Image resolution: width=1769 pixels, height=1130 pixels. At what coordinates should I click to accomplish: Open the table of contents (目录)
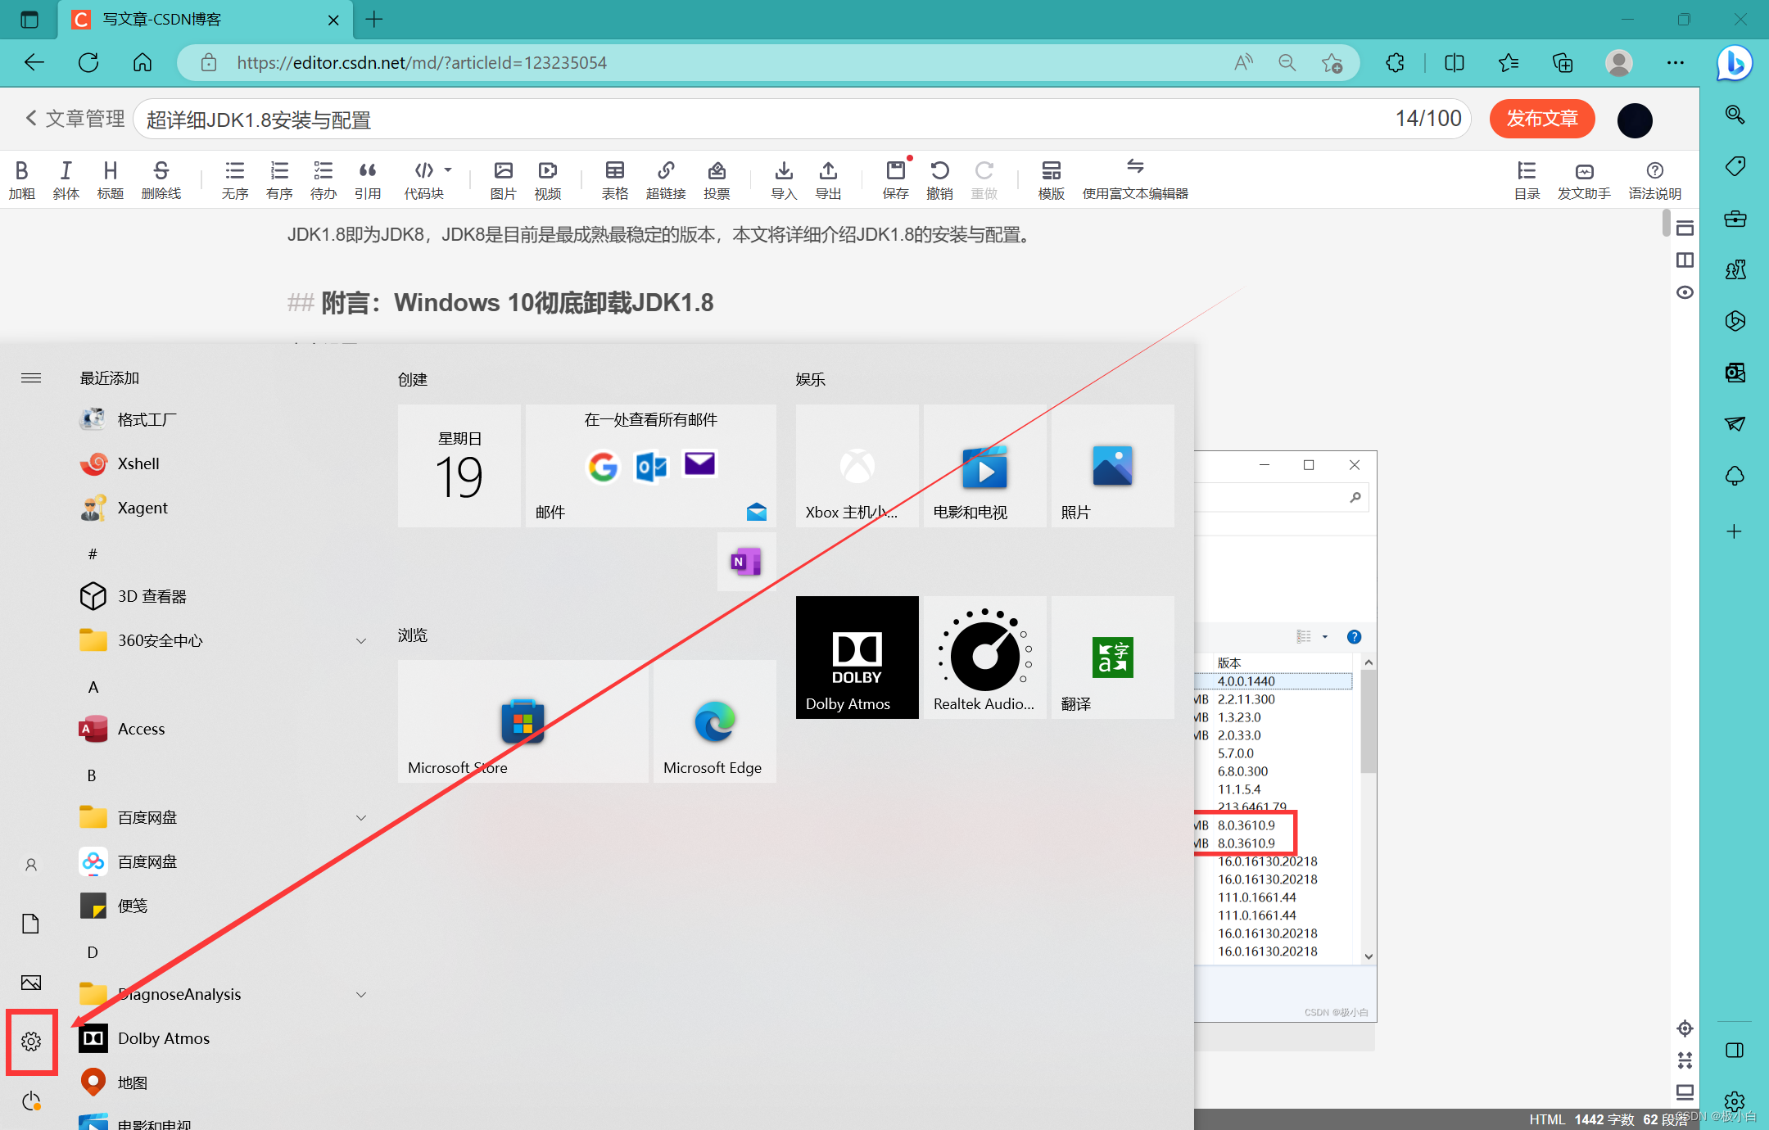(x=1527, y=180)
